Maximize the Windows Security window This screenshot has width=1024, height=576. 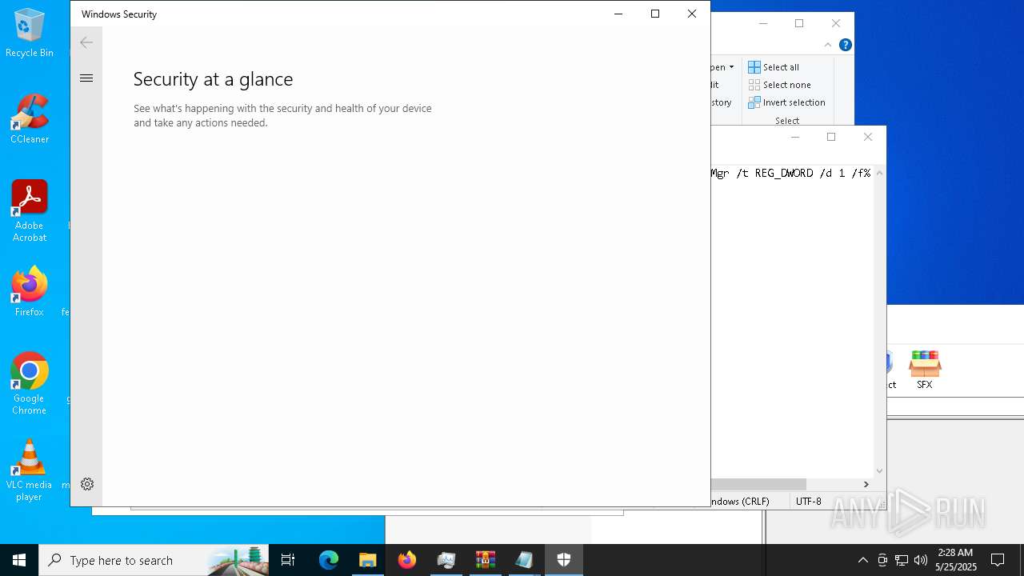(655, 14)
